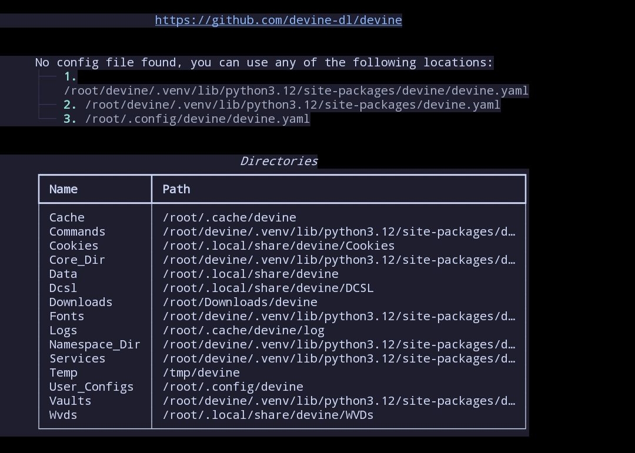Select the User_Configs row name

click(x=91, y=387)
